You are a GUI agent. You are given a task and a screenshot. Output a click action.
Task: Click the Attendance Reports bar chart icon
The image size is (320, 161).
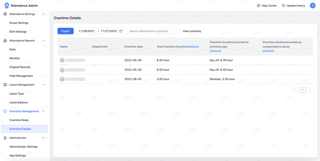[5, 40]
